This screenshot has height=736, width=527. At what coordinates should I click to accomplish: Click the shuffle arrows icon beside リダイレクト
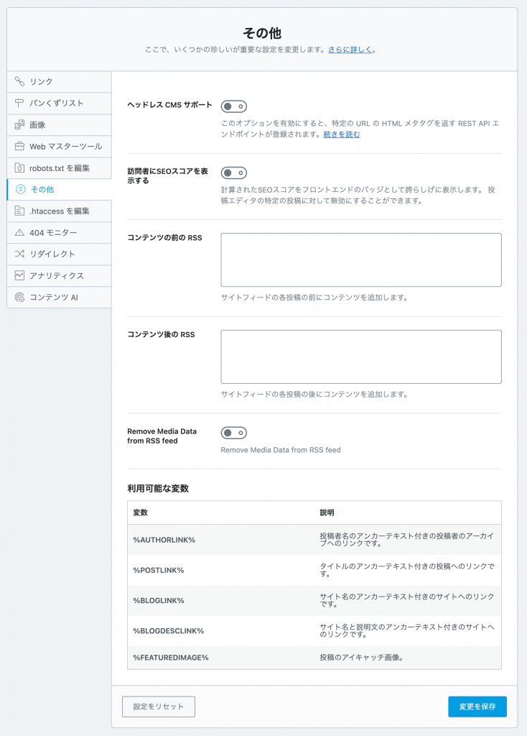click(19, 254)
